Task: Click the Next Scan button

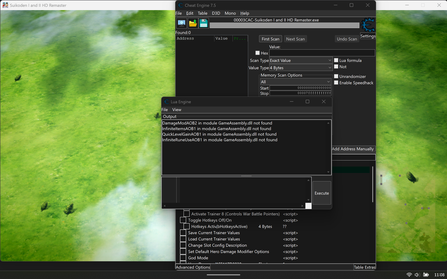Action: click(x=295, y=39)
